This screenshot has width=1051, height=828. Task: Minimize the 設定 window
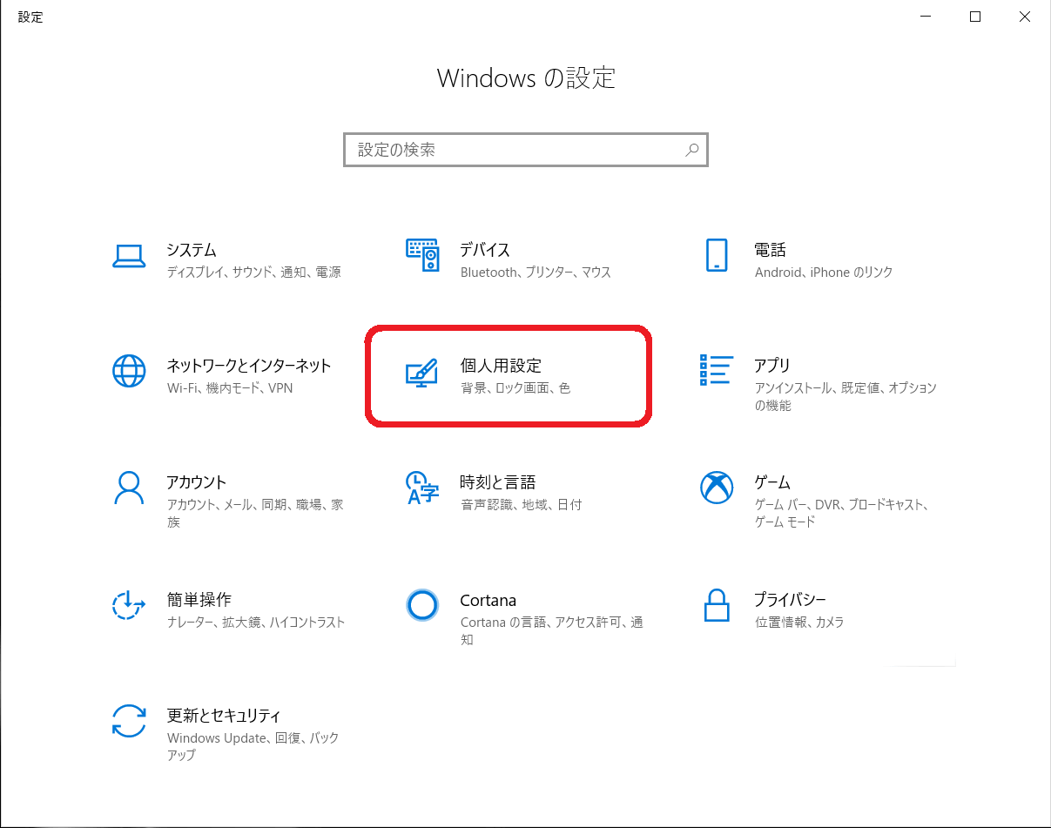[x=925, y=16]
